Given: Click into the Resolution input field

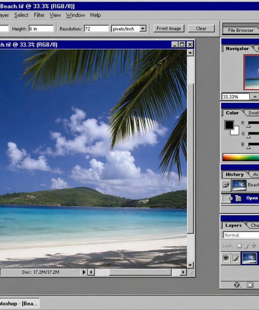Looking at the screenshot, I should coord(96,29).
